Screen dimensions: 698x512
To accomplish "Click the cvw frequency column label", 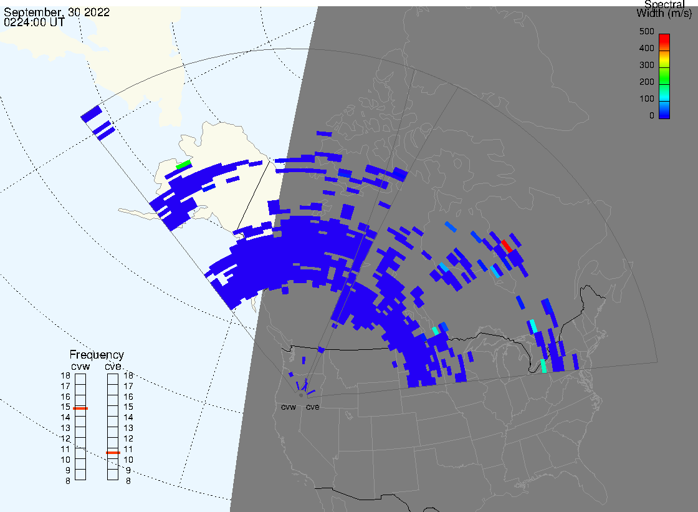I will tap(80, 366).
